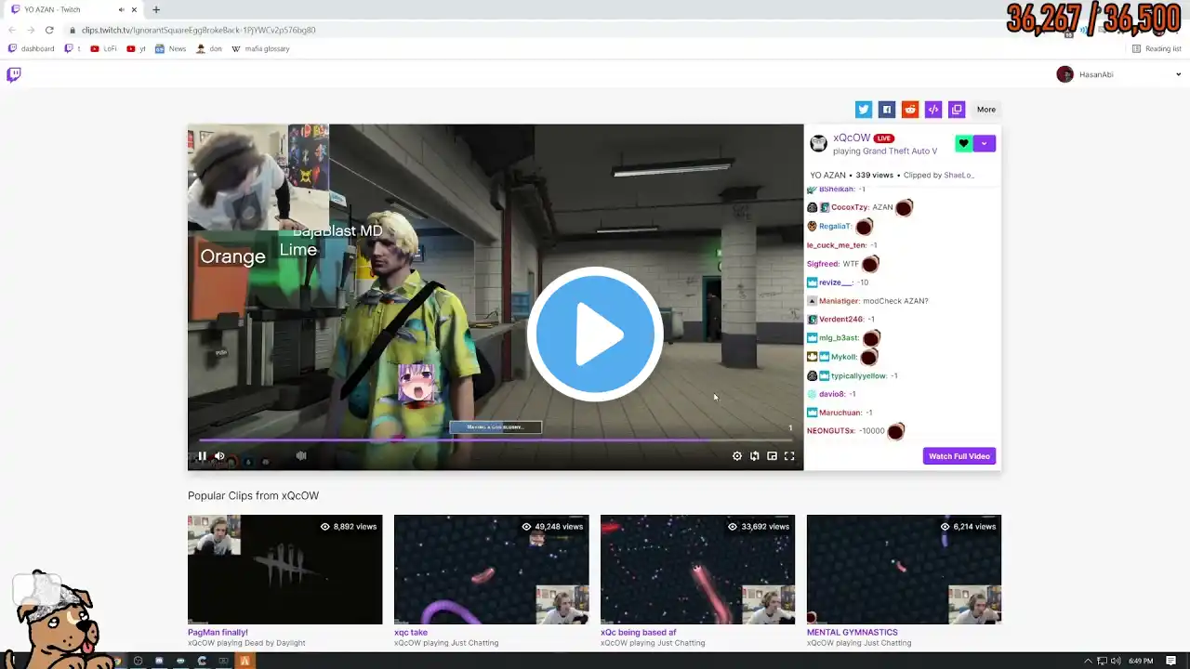The height and width of the screenshot is (669, 1190).
Task: Open the taskbar clock showing 6:49 PM
Action: pyautogui.click(x=1141, y=661)
